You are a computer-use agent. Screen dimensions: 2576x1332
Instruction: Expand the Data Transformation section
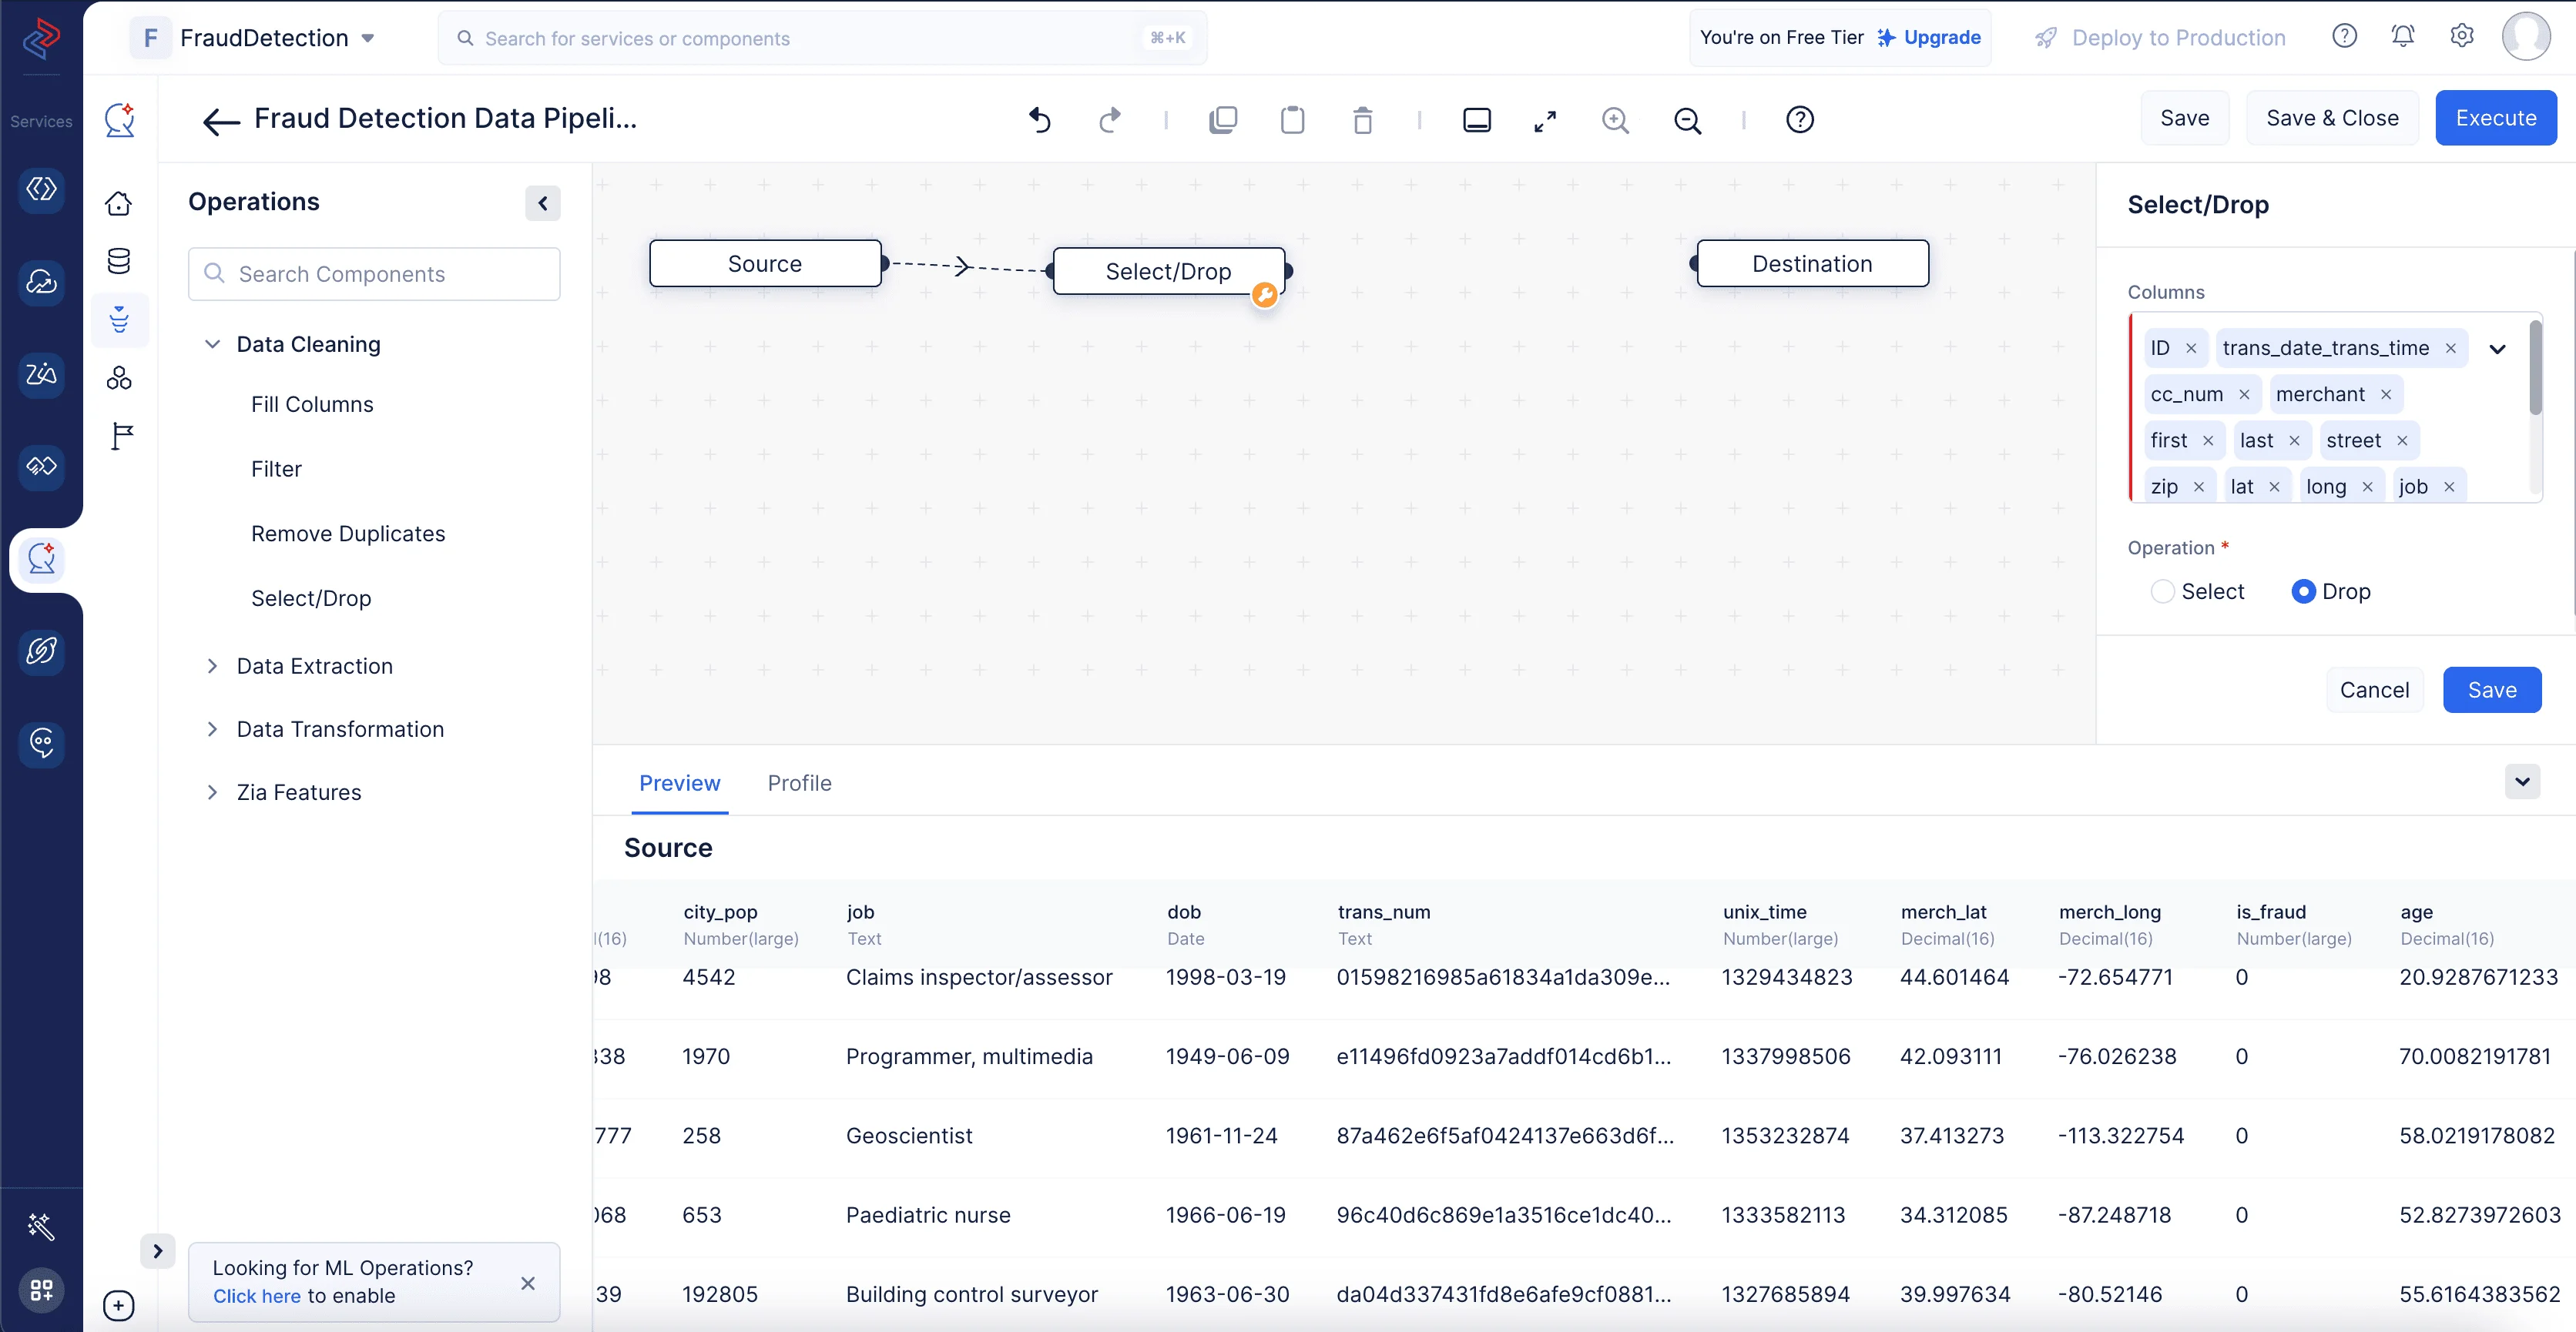click(212, 729)
